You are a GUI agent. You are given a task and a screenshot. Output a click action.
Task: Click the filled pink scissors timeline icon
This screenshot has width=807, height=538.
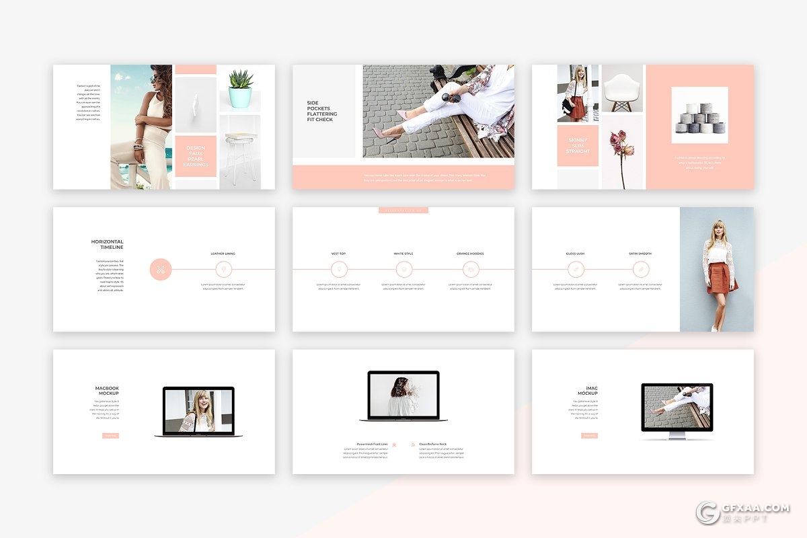point(160,270)
